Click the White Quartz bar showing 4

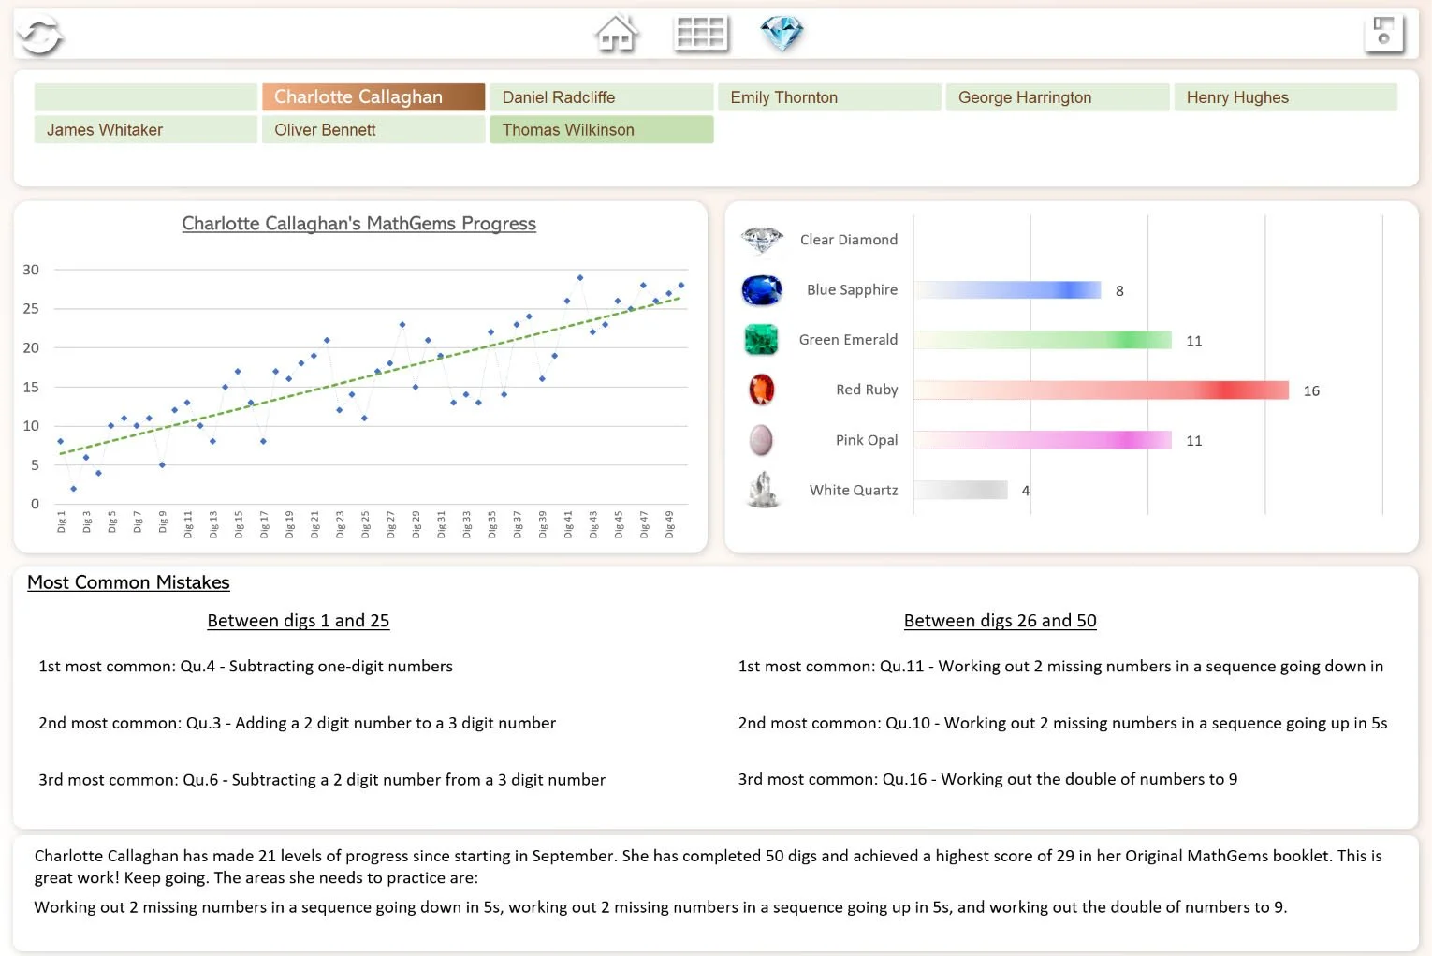961,490
